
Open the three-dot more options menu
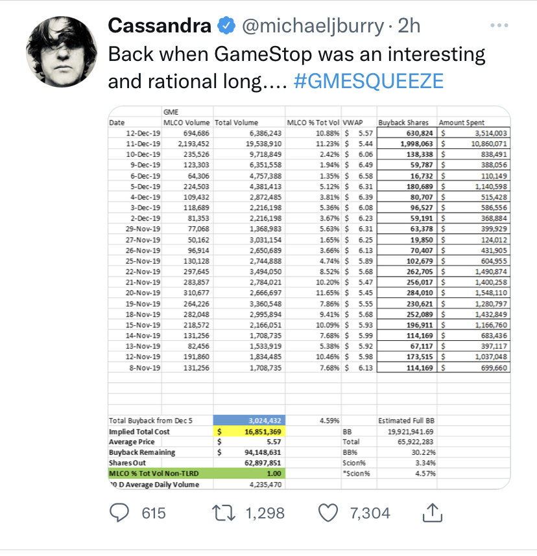(x=499, y=25)
